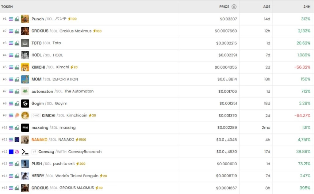
Task: Sort the table by AGE column
Action: point(267,7)
